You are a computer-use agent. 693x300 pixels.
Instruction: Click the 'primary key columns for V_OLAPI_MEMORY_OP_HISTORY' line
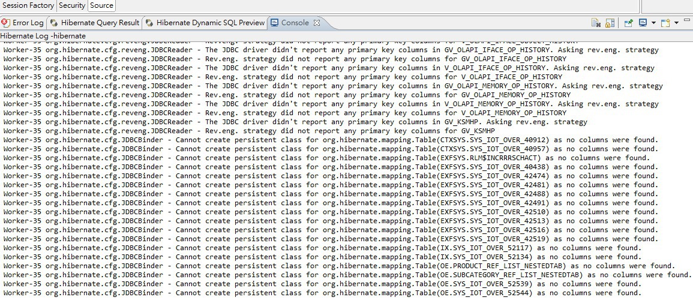tap(284, 113)
